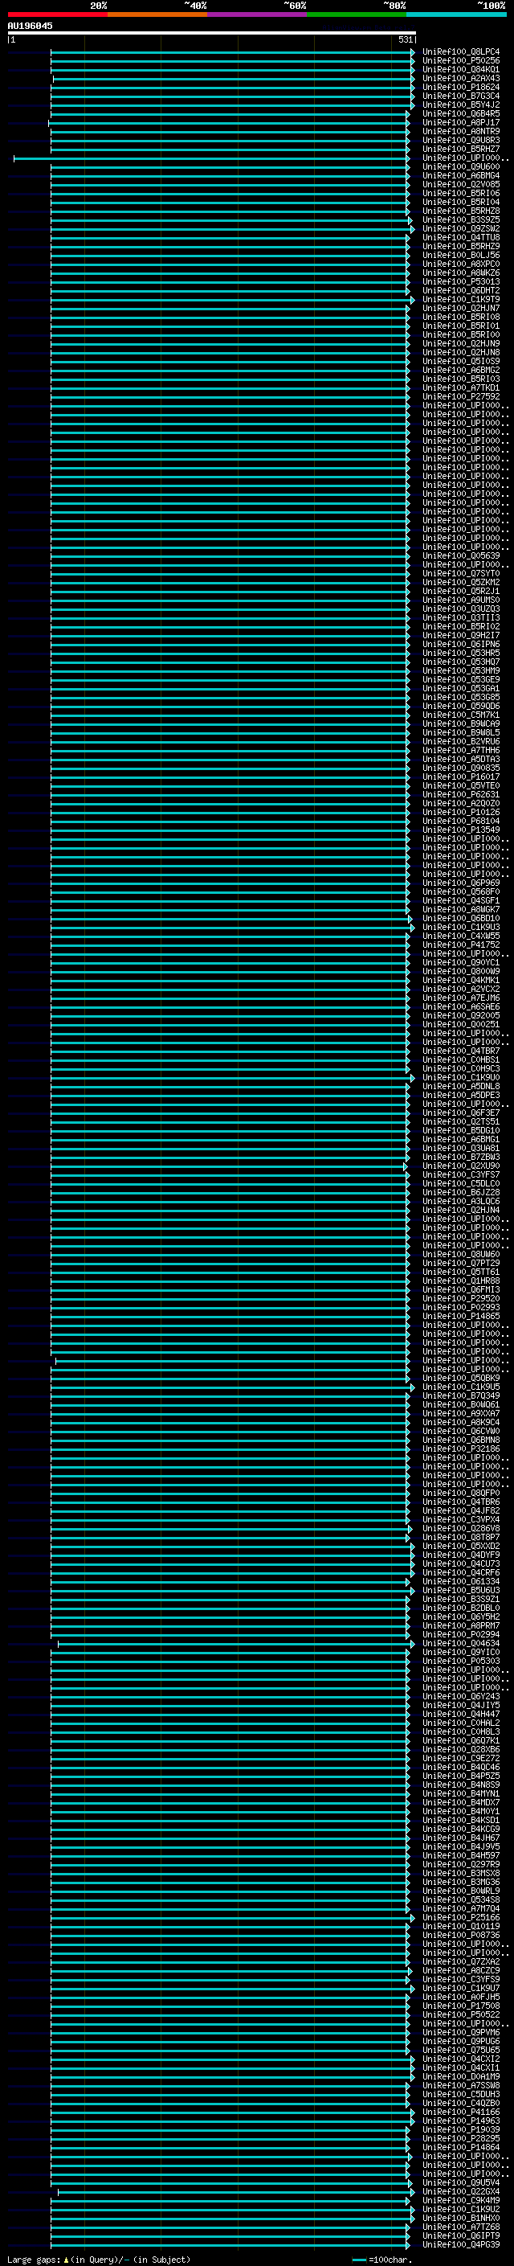
Task: Open hit UniRef100_P27592
Action: pyautogui.click(x=461, y=397)
